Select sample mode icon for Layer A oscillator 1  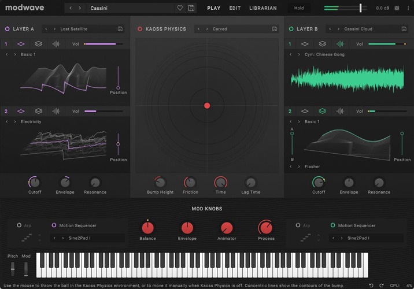56,44
